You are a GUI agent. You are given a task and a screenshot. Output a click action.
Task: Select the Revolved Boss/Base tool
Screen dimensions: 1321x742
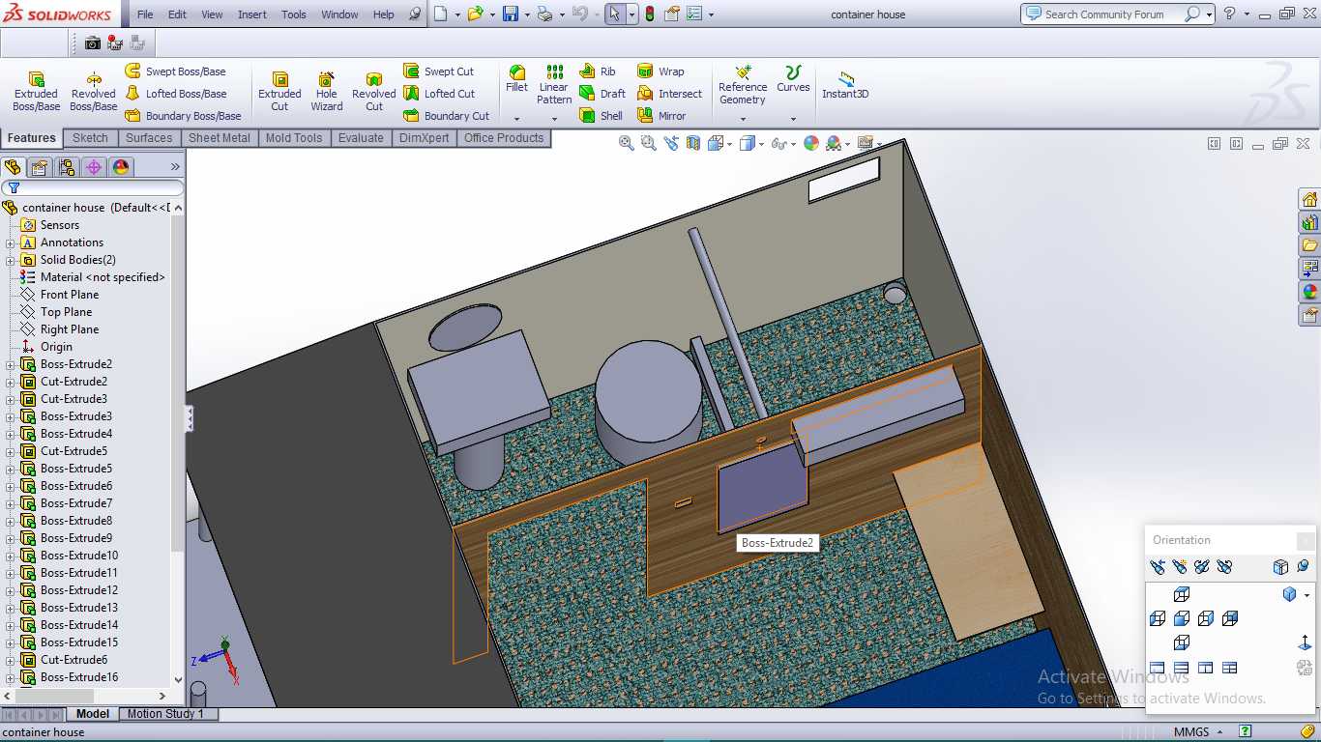(x=93, y=89)
